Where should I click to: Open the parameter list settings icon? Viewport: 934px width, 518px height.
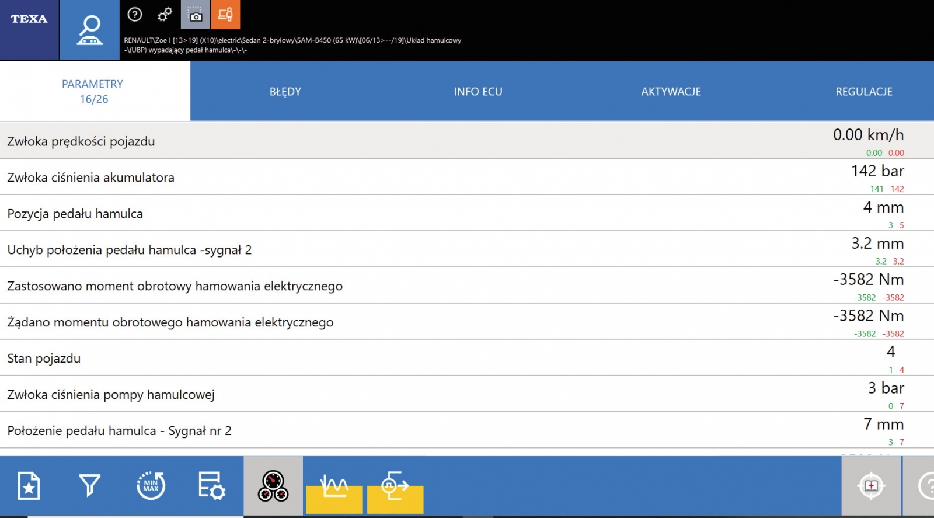[x=211, y=486]
